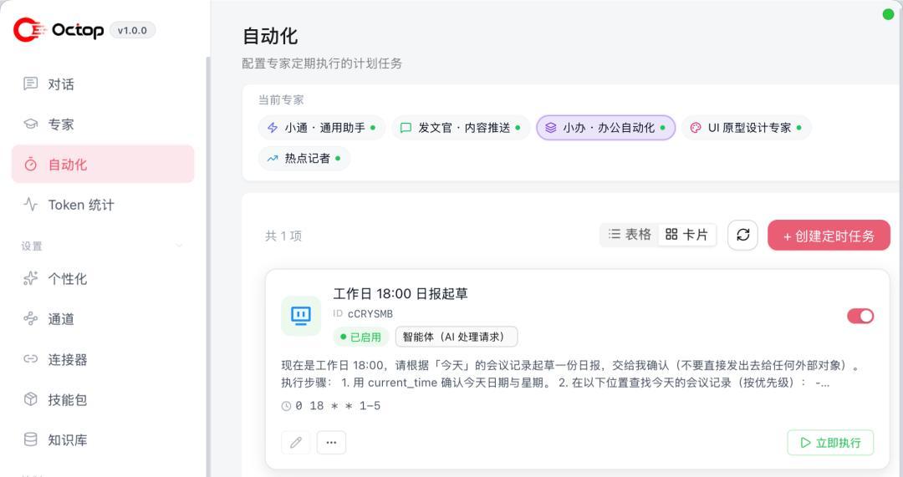Select expert 热点记者
This screenshot has width=903, height=477.
[x=304, y=158]
